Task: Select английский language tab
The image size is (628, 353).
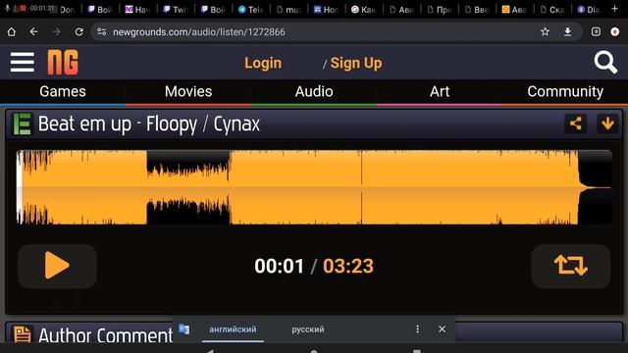Action: coord(233,329)
